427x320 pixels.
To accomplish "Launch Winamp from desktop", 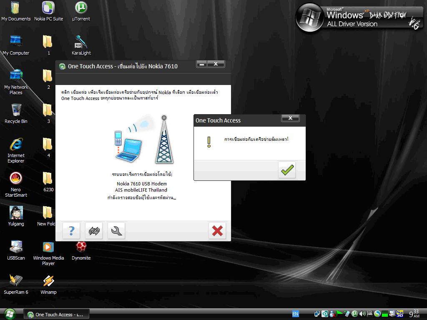I will click(x=48, y=284).
